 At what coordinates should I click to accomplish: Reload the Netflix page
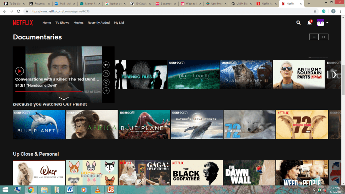click(19, 11)
